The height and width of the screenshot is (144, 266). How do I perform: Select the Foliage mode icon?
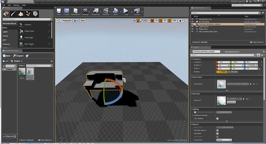click(28, 14)
